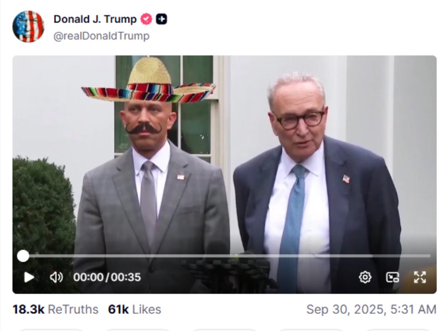Seek to the middle of the progress bar
442x331 pixels.
point(227,256)
